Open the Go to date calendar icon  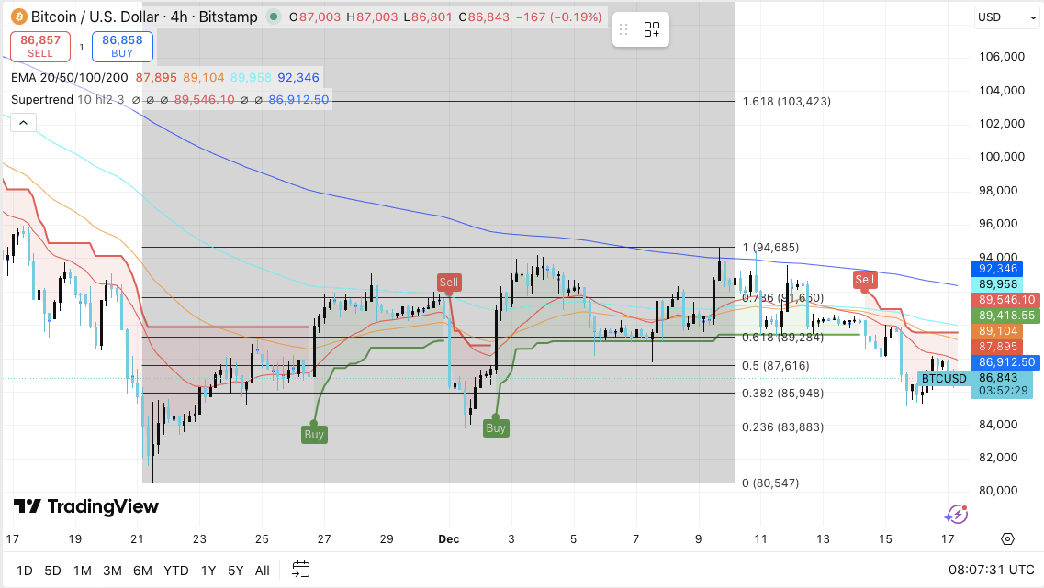click(x=301, y=570)
